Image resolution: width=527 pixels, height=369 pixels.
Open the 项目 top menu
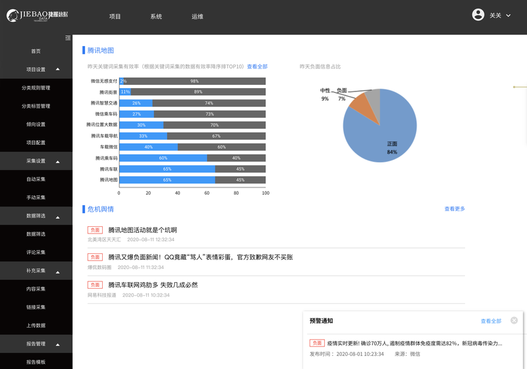[115, 16]
